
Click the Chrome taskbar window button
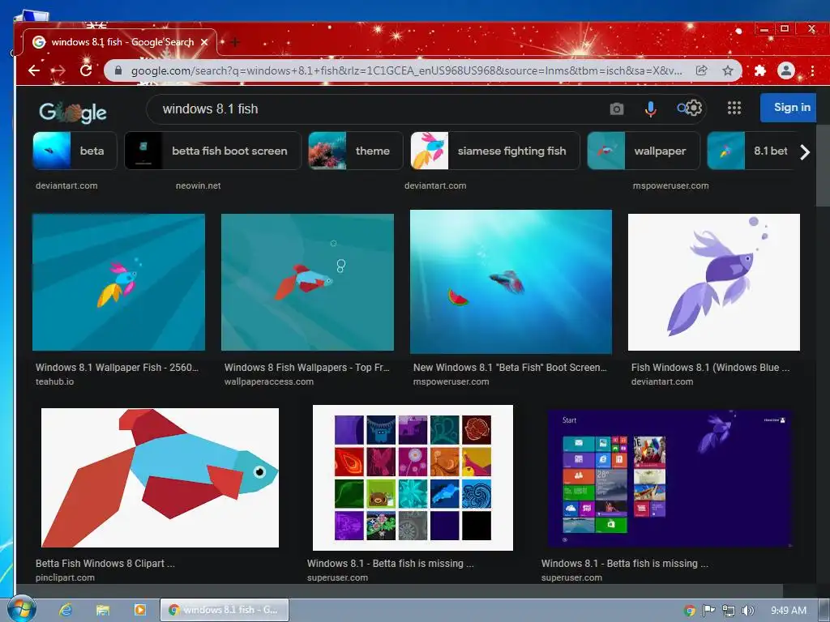pyautogui.click(x=225, y=610)
